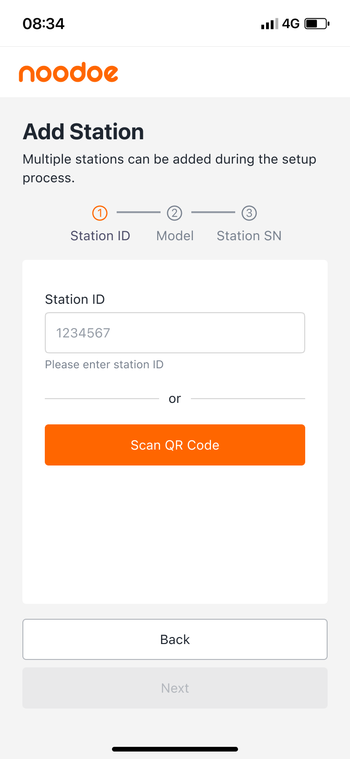Go back with the Back button

(x=175, y=639)
